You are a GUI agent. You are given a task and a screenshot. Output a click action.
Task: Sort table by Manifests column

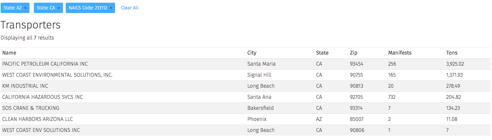click(400, 53)
